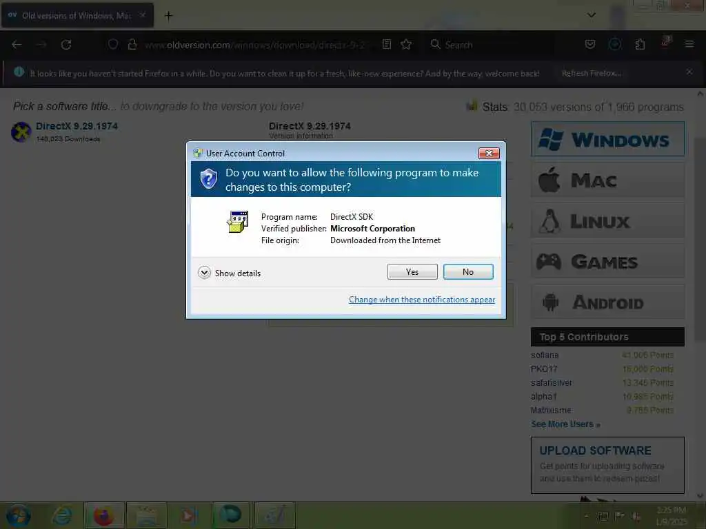Click contributor Matrixisme
The width and height of the screenshot is (706, 529).
point(551,411)
